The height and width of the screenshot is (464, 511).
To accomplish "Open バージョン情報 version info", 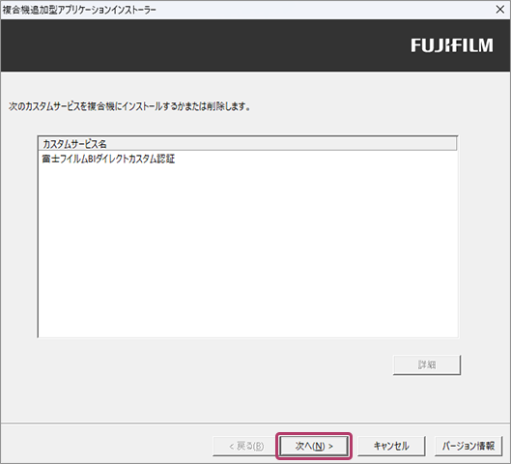I will 468,446.
